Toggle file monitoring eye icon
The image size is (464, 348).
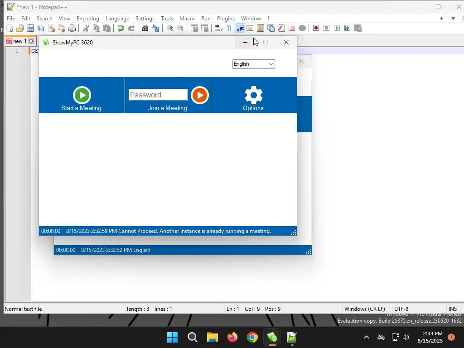(302, 29)
